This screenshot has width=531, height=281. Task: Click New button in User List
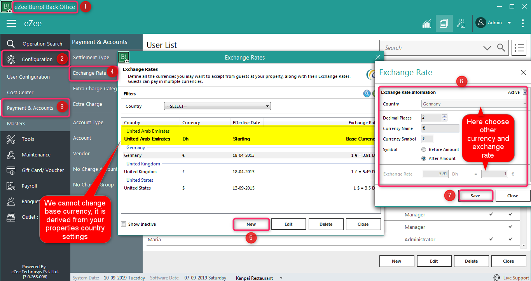397,261
